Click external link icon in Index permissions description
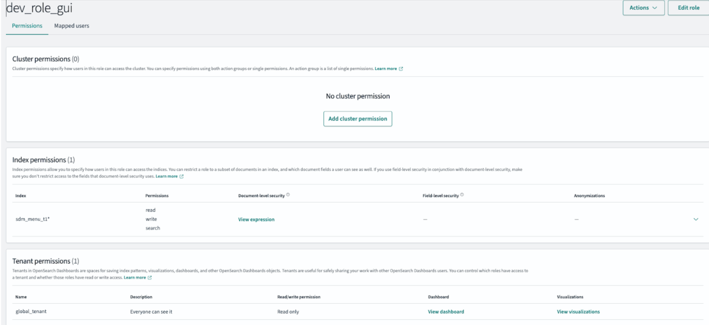Image resolution: width=709 pixels, height=325 pixels. tap(182, 176)
